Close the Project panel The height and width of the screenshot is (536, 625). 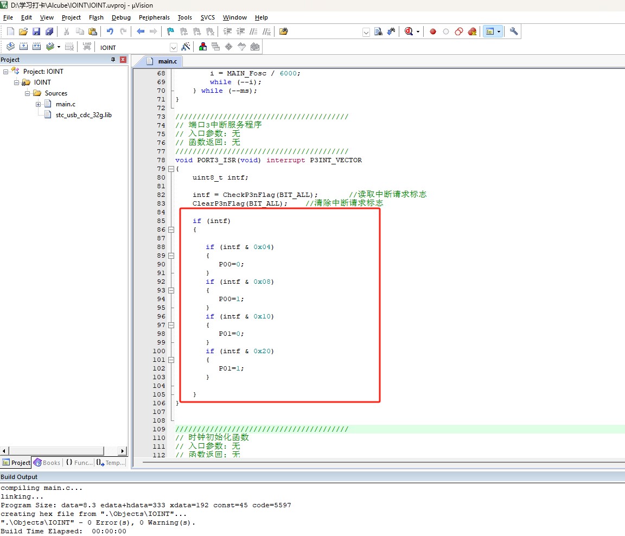point(123,60)
